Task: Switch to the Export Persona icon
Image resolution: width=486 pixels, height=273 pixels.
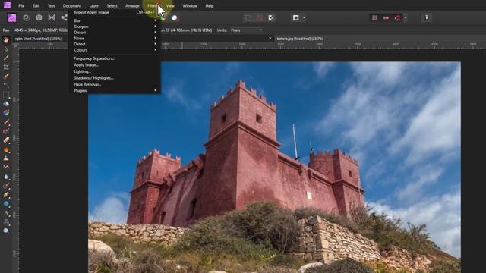Action: (x=64, y=17)
